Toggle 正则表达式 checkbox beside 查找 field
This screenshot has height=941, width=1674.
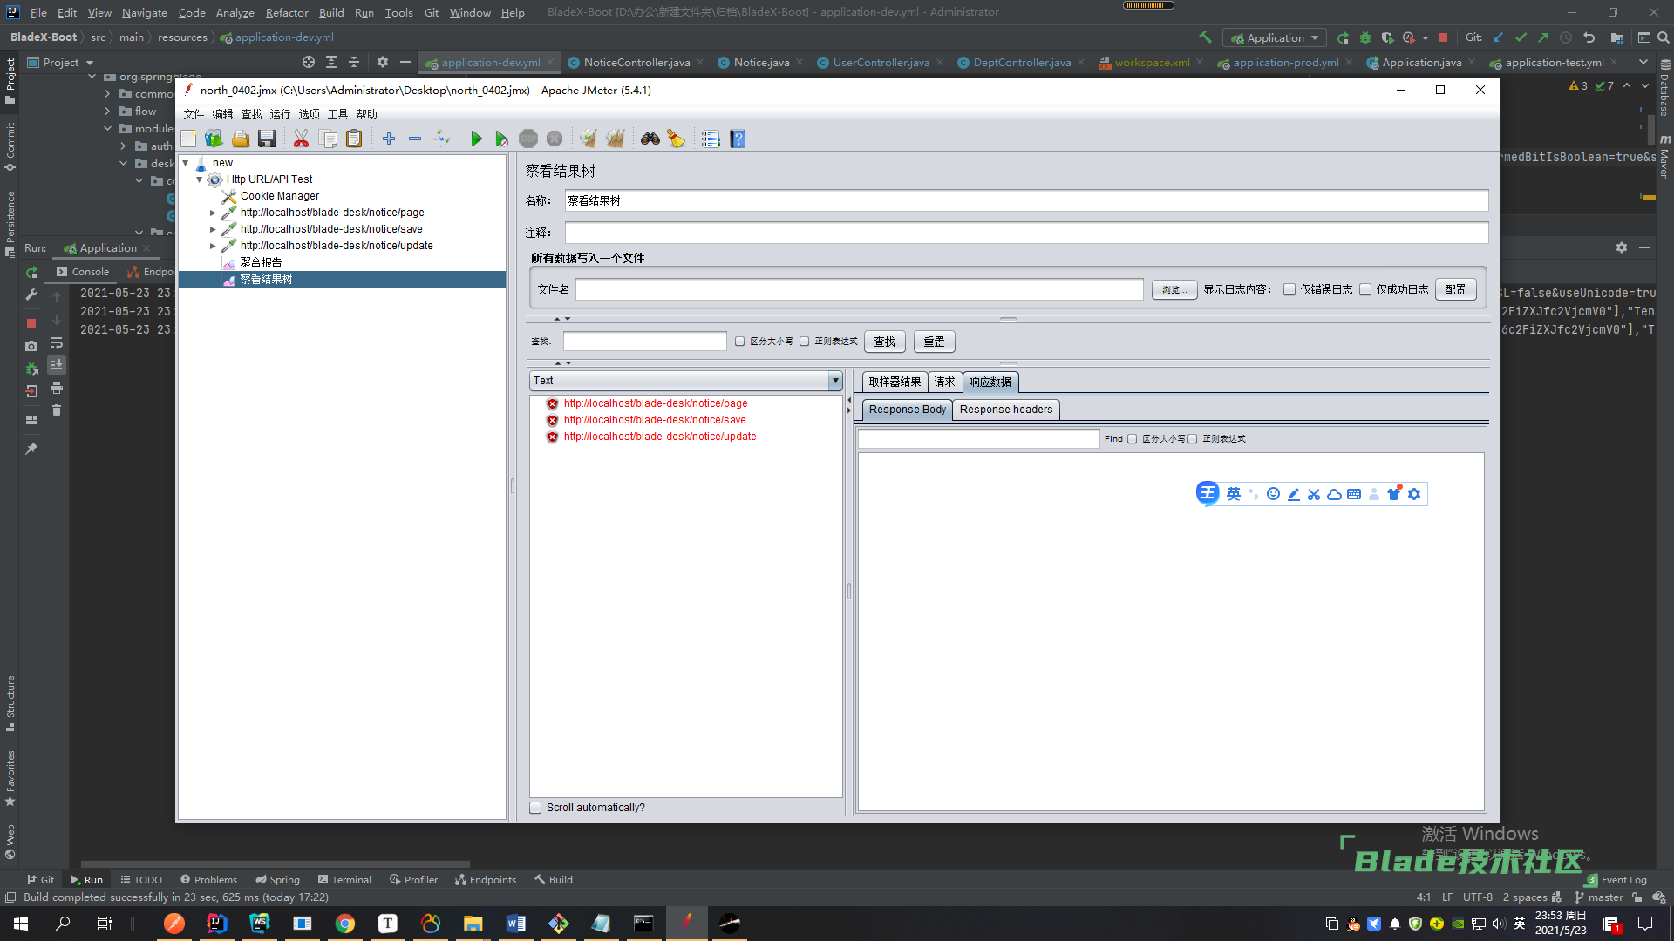click(805, 342)
